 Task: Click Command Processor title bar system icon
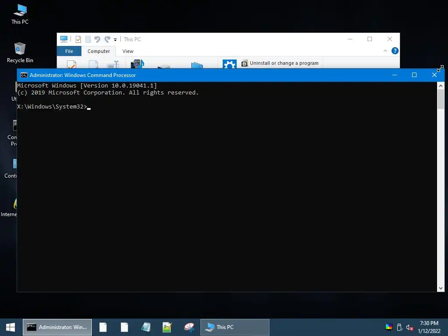click(x=24, y=75)
